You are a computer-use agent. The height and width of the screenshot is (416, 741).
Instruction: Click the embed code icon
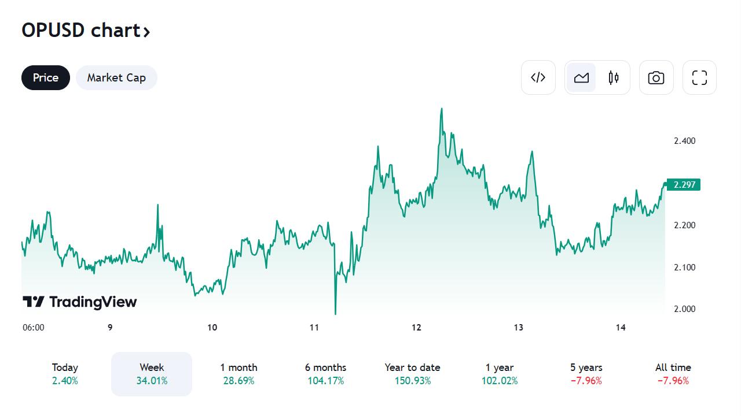pyautogui.click(x=538, y=77)
